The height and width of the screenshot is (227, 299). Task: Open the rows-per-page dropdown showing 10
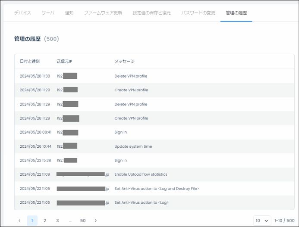click(x=261, y=221)
